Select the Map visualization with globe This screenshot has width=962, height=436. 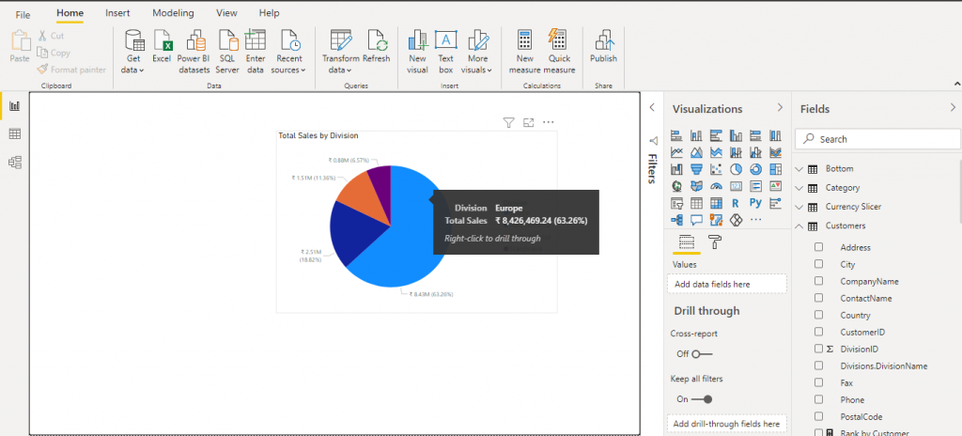(676, 185)
